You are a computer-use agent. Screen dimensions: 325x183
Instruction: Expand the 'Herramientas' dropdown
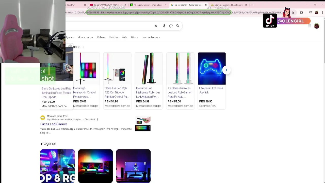pyautogui.click(x=151, y=37)
